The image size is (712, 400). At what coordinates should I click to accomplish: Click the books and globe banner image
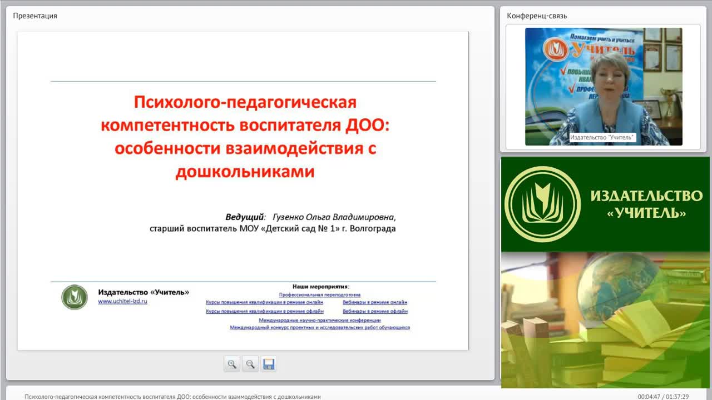pyautogui.click(x=606, y=320)
